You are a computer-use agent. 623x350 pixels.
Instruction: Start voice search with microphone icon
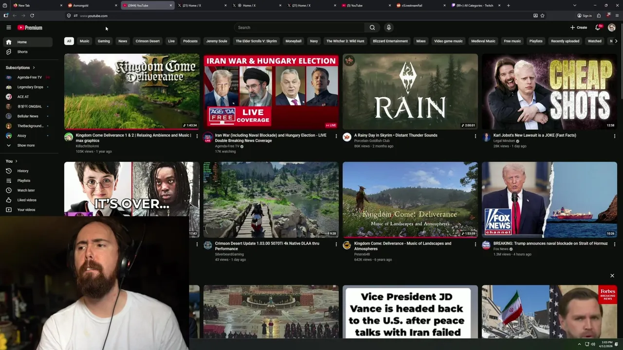[x=388, y=28]
